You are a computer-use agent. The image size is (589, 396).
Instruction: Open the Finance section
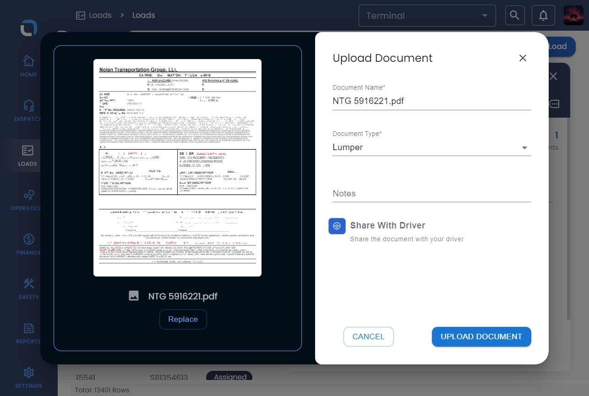(28, 244)
